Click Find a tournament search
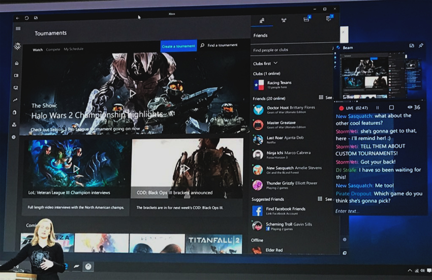 click(x=219, y=45)
